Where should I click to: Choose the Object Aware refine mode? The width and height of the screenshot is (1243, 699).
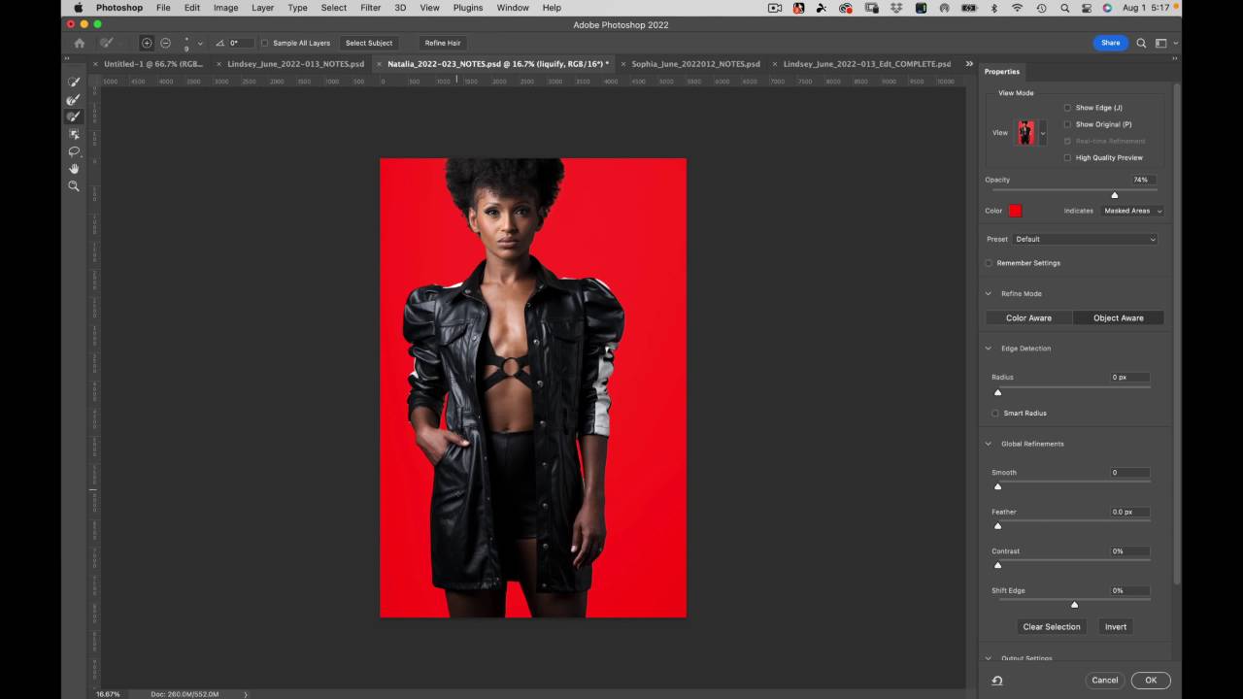(1119, 317)
